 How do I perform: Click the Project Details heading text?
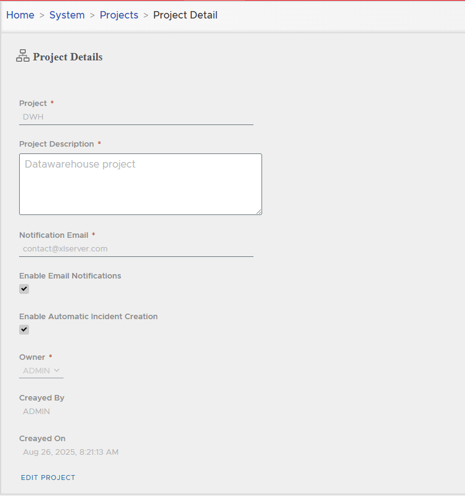pyautogui.click(x=68, y=57)
